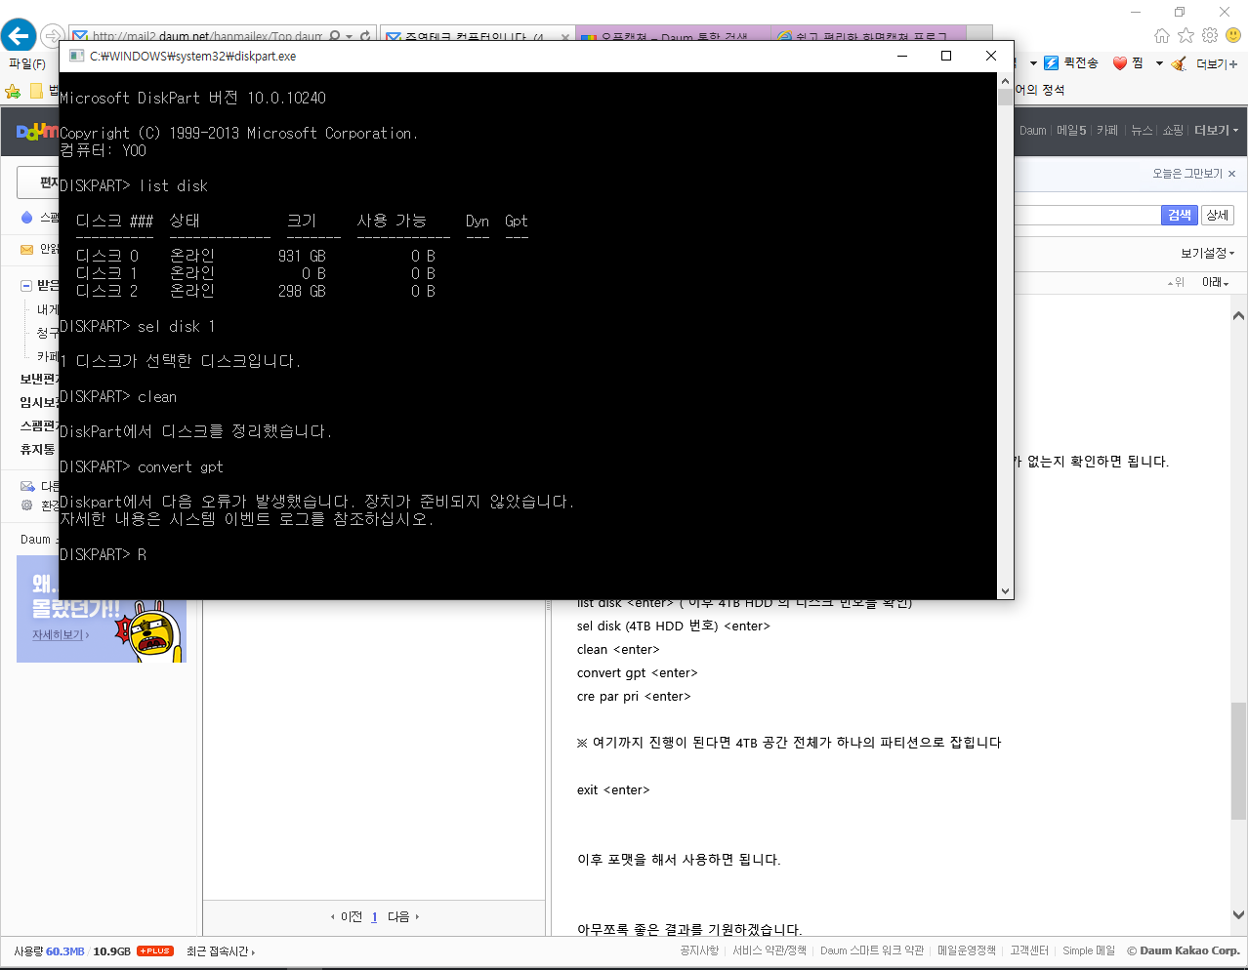Open 메일운영정책 footer link

[967, 950]
